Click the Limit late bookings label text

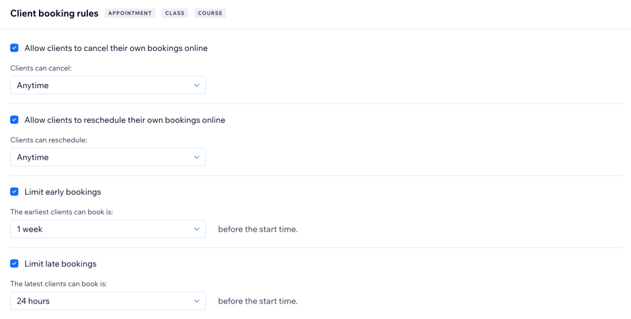tap(60, 264)
